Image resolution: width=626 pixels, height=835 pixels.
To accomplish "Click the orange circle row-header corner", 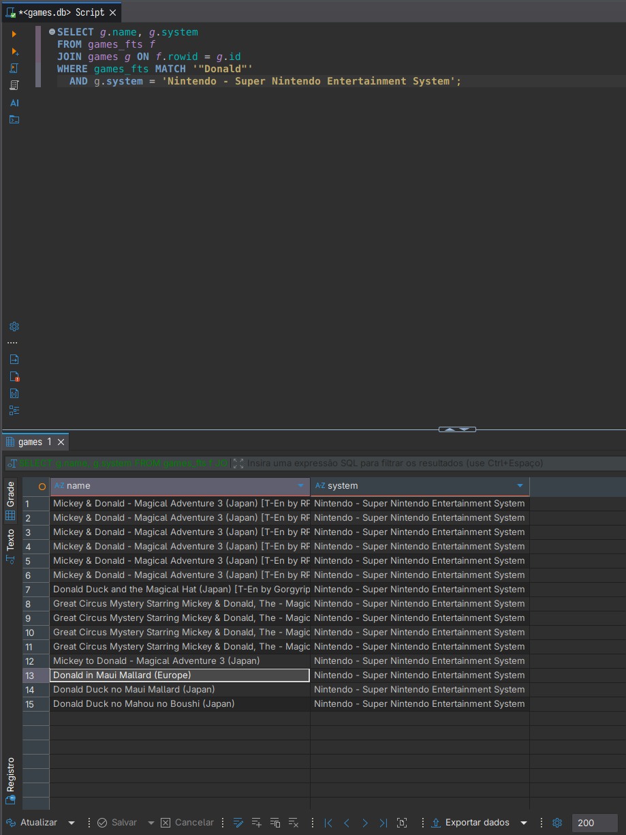I will (42, 487).
